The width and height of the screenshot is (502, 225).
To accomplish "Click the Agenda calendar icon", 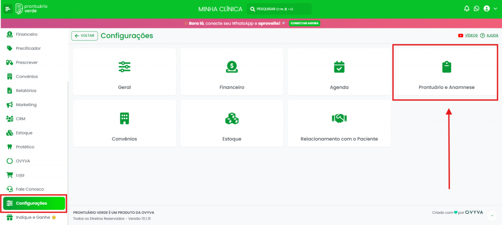I will coord(339,67).
